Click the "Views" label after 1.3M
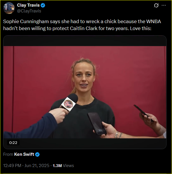The height and width of the screenshot is (174, 172). pos(68,166)
